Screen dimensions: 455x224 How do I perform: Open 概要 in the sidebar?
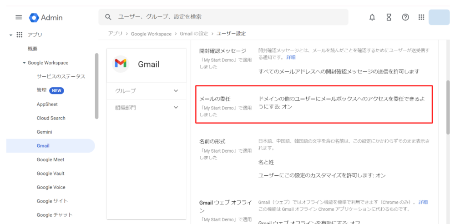coord(32,49)
